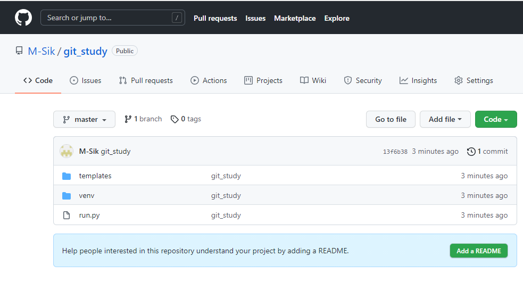This screenshot has height=290, width=523.
Task: Open the Projects tab
Action: (x=263, y=80)
